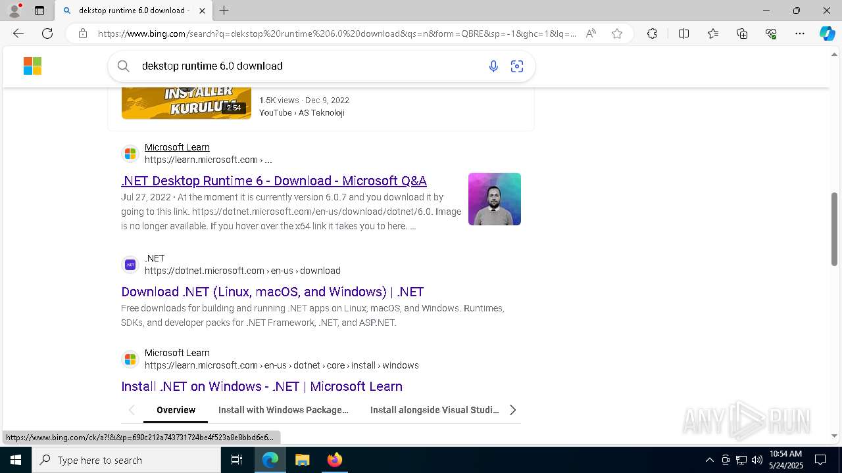View site information lock icon

[83, 34]
